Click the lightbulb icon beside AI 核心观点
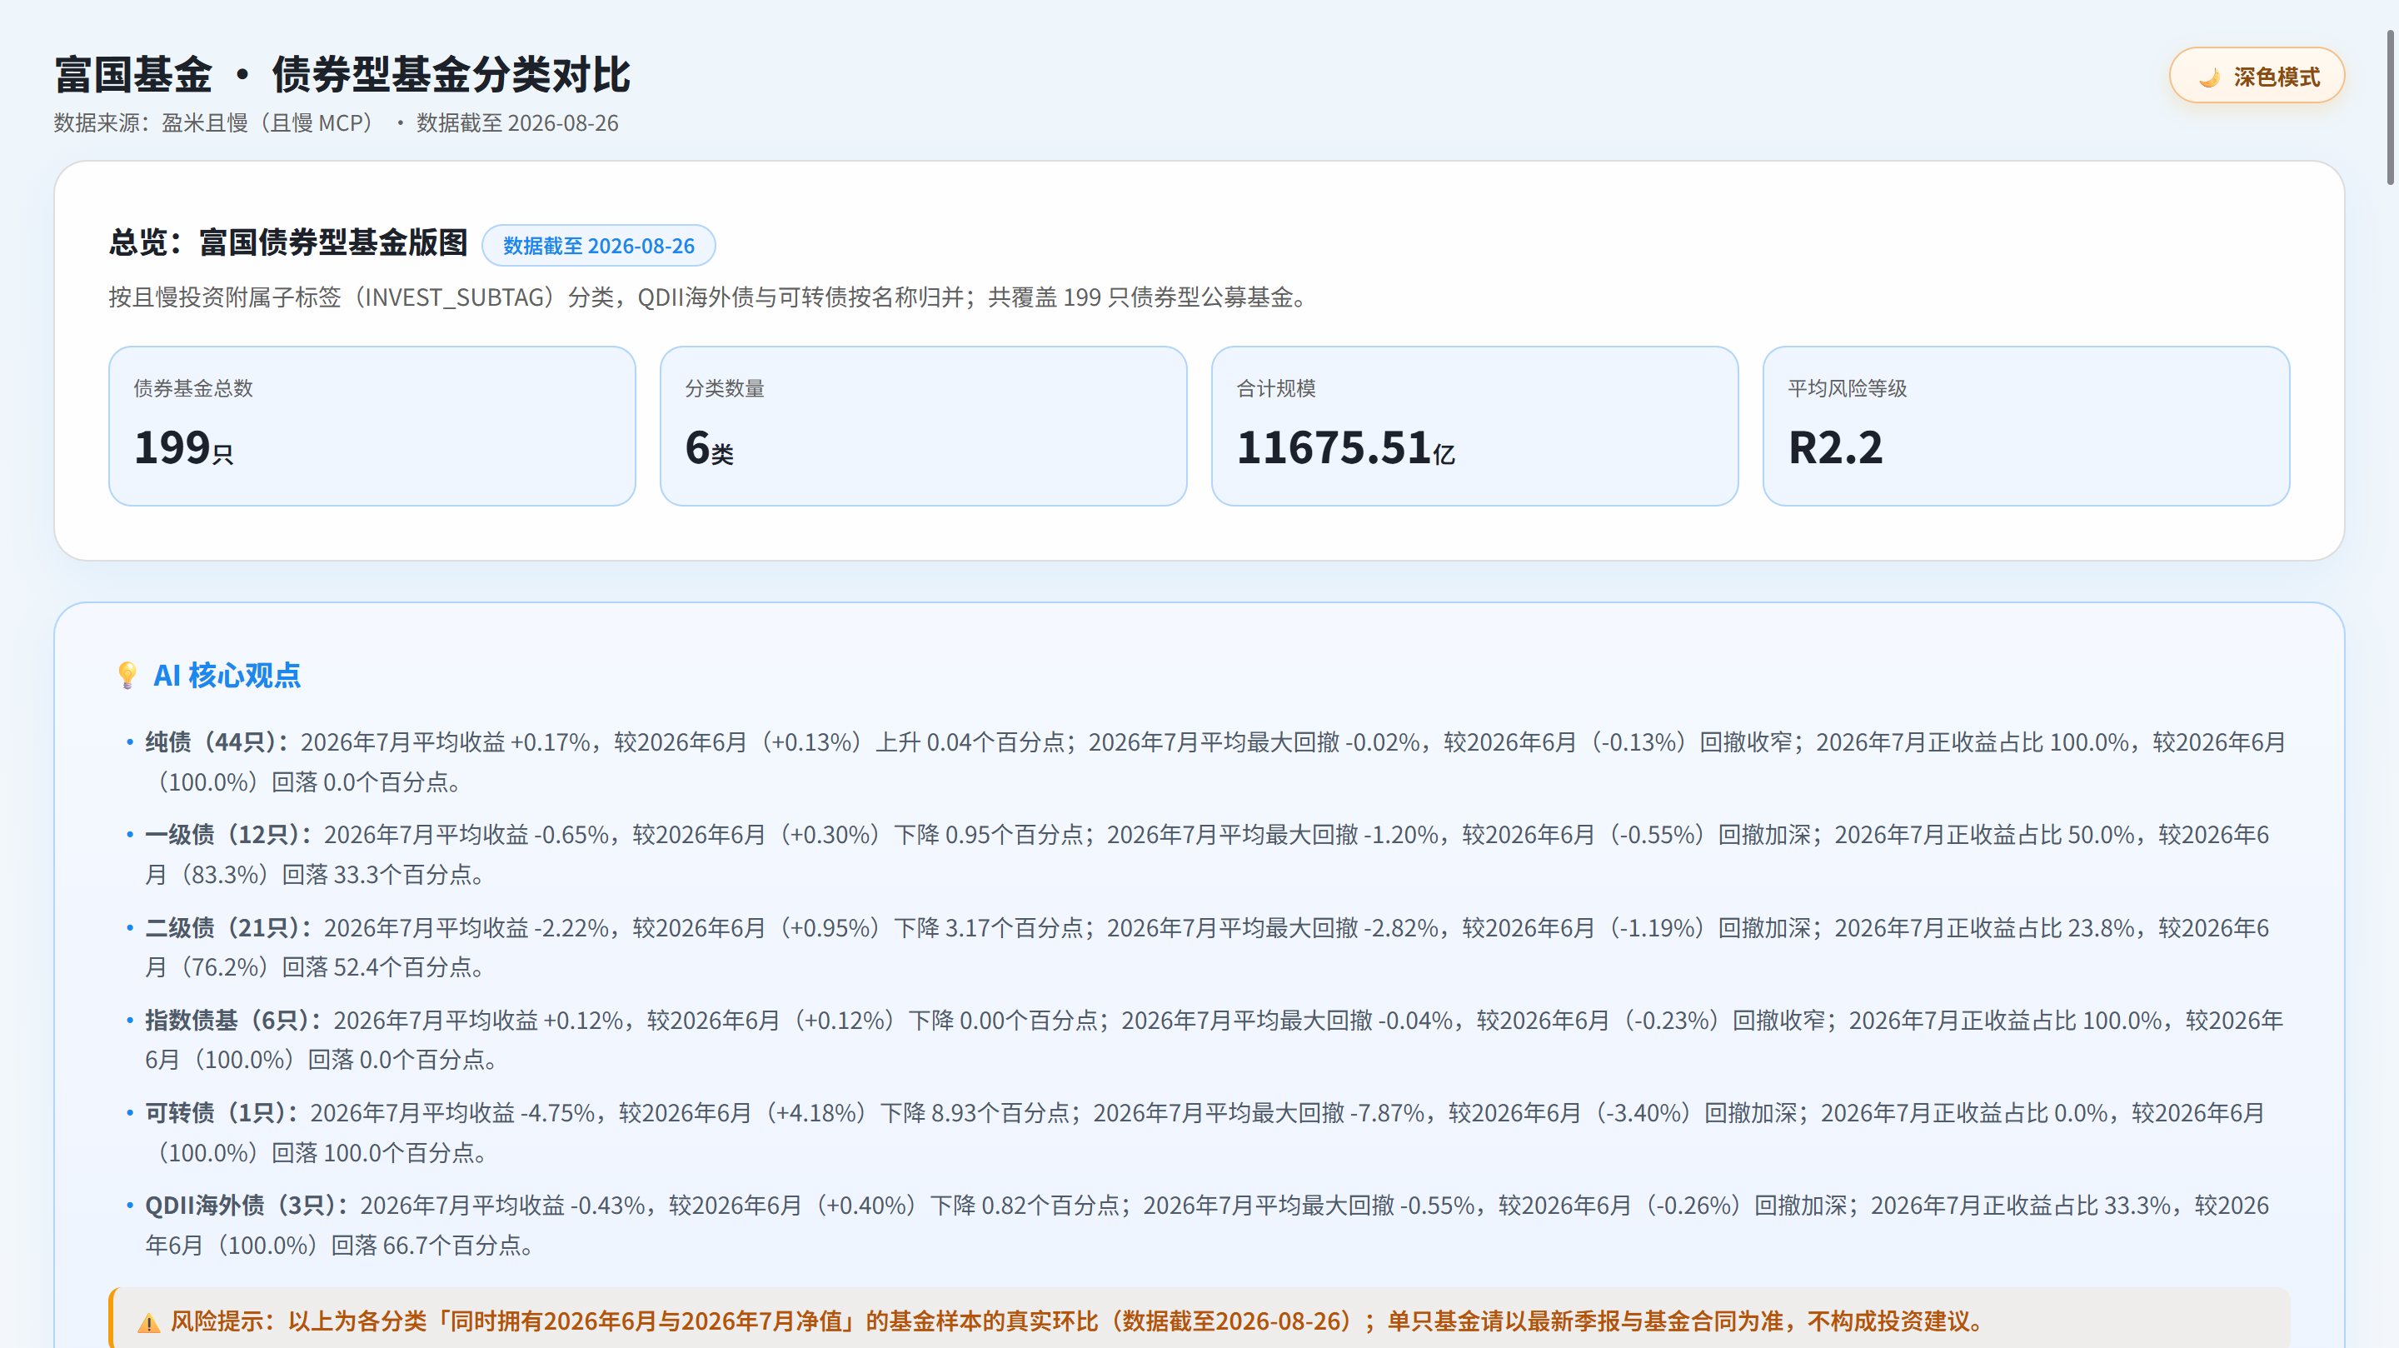This screenshot has width=2399, height=1348. point(127,676)
